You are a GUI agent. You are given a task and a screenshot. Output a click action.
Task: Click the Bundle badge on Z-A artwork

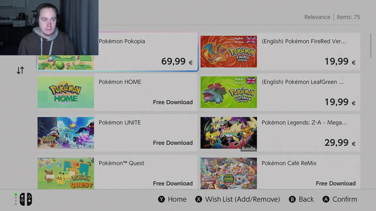click(249, 148)
